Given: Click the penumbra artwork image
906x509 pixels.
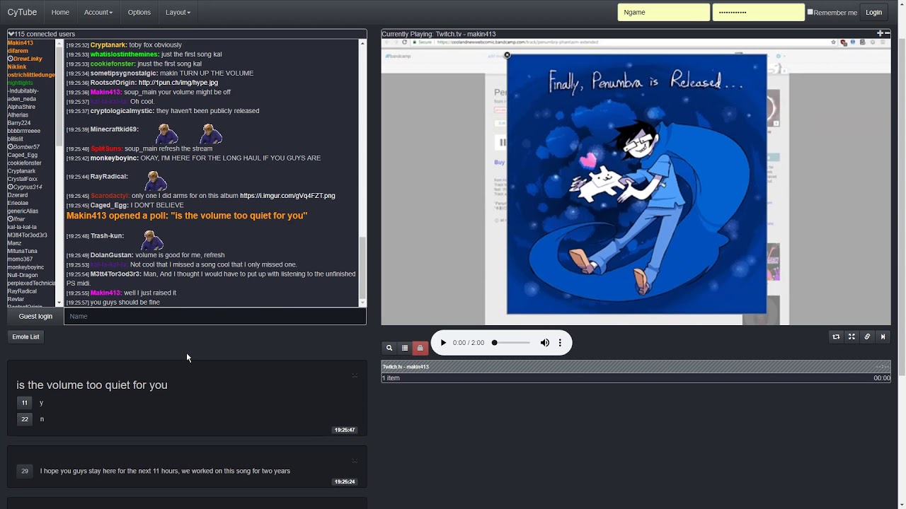Looking at the screenshot, I should pyautogui.click(x=636, y=184).
